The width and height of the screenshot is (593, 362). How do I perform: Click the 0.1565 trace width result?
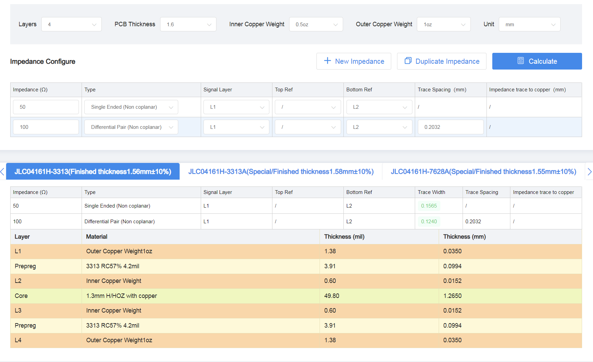pyautogui.click(x=429, y=206)
